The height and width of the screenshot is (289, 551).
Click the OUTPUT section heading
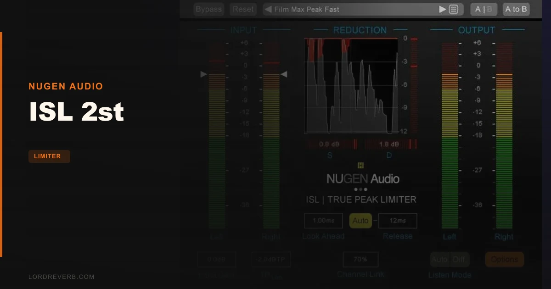tap(477, 30)
